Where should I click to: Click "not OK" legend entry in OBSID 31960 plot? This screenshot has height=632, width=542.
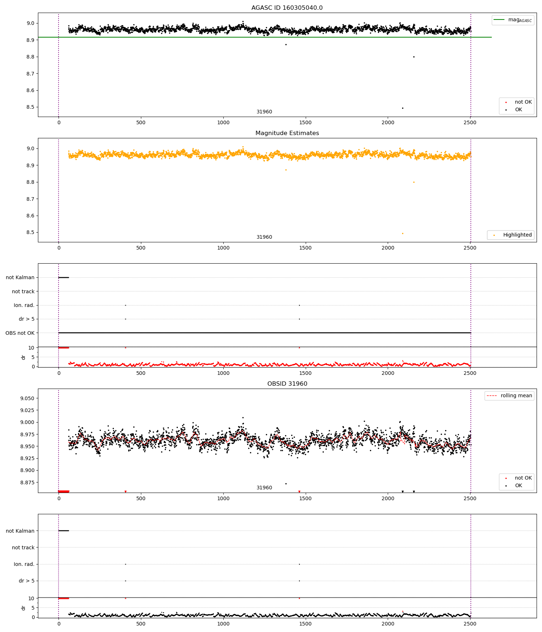click(523, 478)
